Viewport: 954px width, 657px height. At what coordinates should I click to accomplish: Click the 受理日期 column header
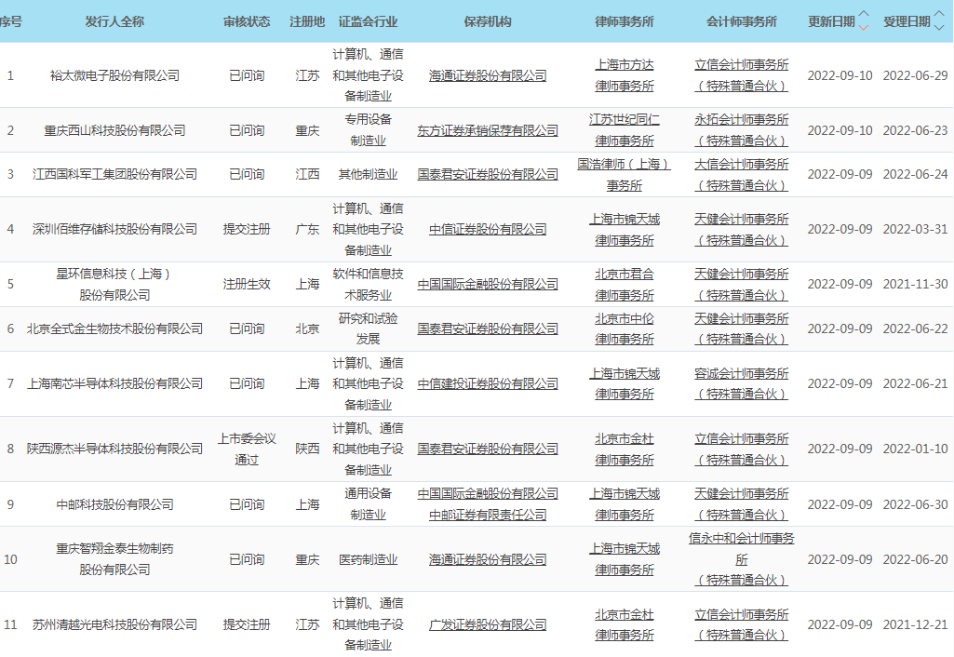point(906,21)
